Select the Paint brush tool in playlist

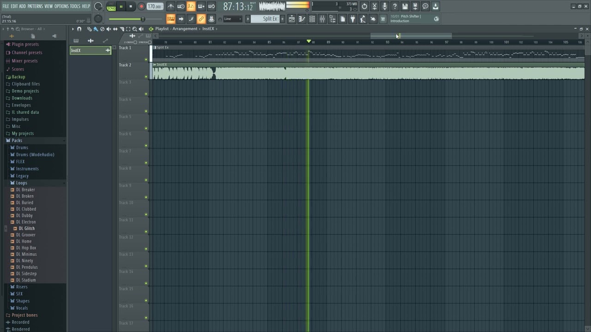tap(96, 29)
